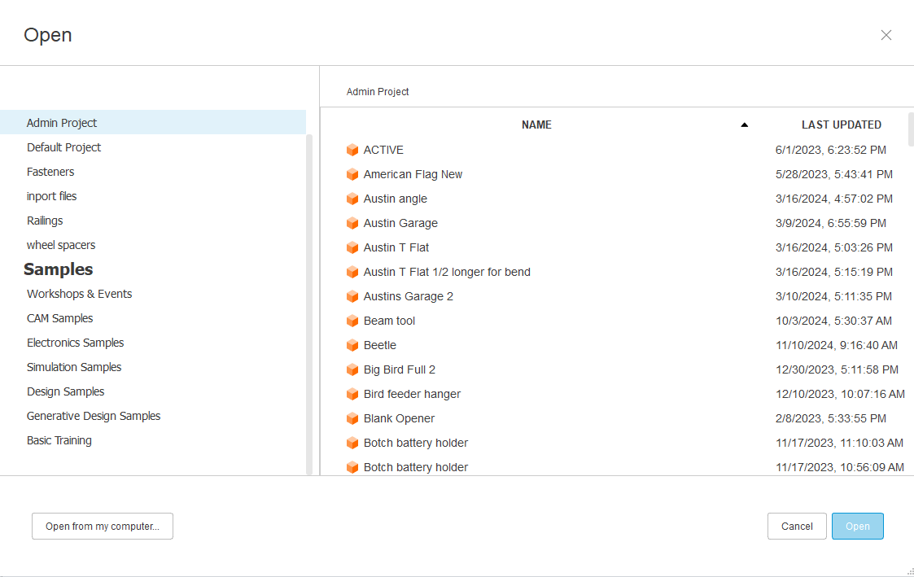
Task: Click the design icon beside Beam tool
Action: pyautogui.click(x=352, y=321)
